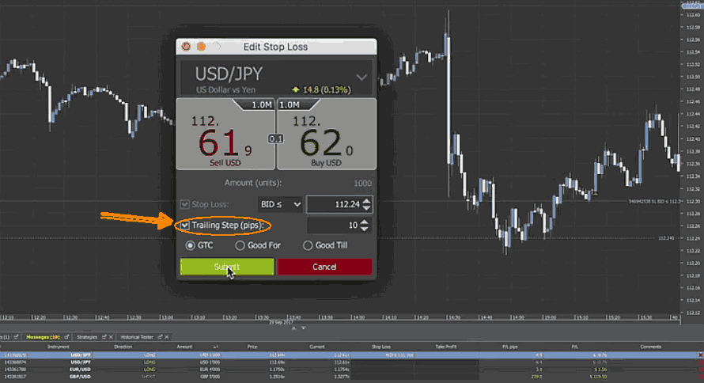704x383 pixels.
Task: Toggle the Trailing Step (pips) checkbox
Action: pos(185,226)
